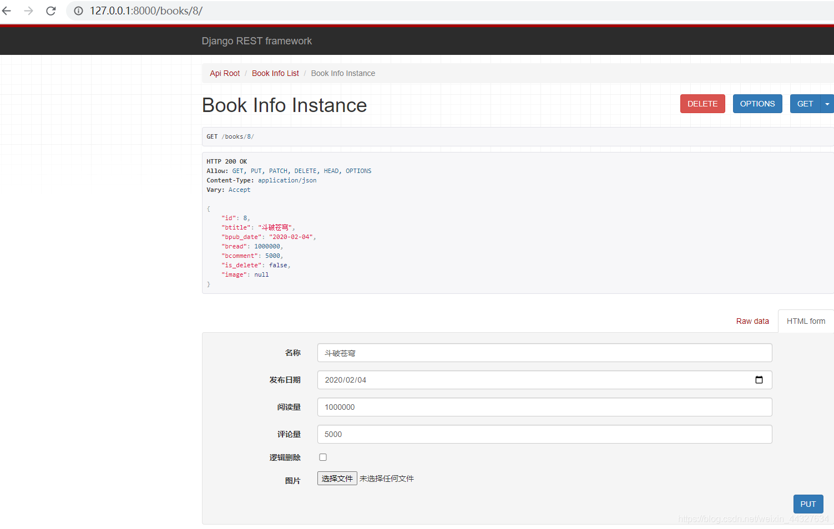The height and width of the screenshot is (529, 834).
Task: Select the URL in the address bar
Action: (x=146, y=11)
